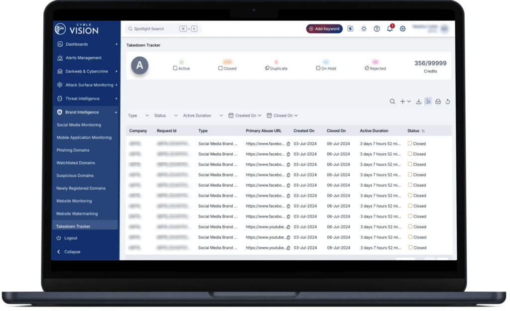
Task: Click the help question mark icon
Action: point(377,29)
